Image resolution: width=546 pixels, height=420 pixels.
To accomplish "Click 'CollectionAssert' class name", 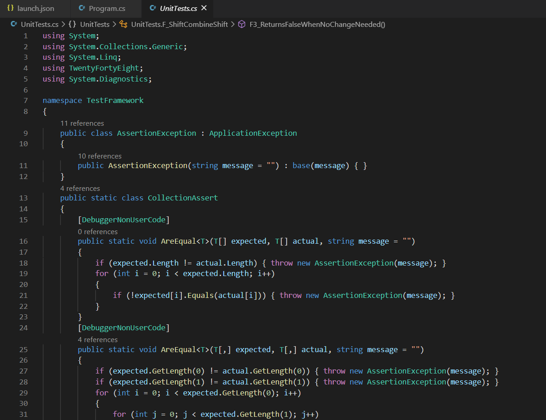I will click(x=183, y=198).
